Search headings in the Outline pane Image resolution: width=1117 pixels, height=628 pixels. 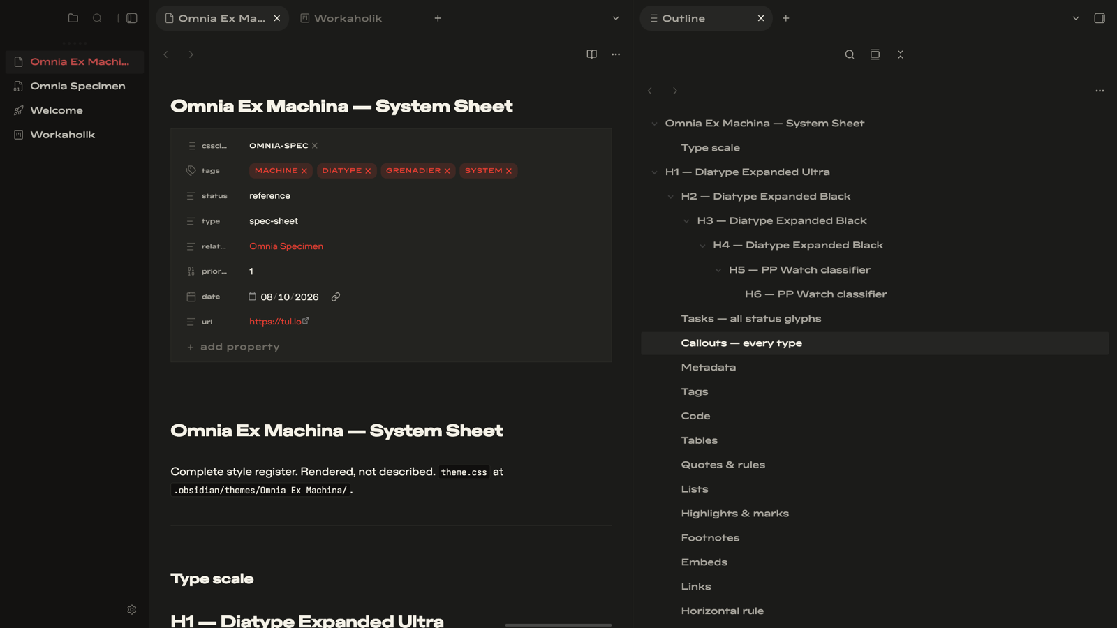point(850,54)
